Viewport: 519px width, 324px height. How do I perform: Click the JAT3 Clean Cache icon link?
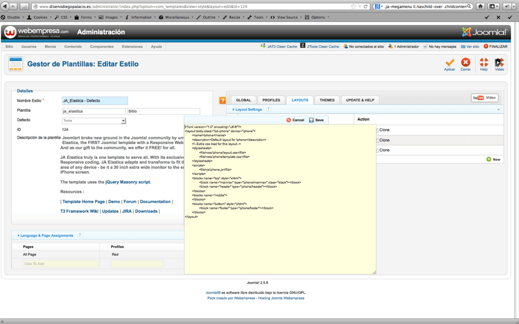[278, 46]
